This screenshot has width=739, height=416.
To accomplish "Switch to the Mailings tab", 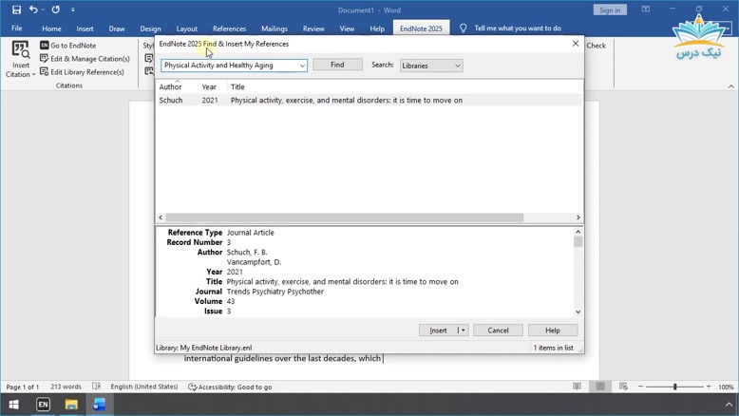I will coord(275,28).
